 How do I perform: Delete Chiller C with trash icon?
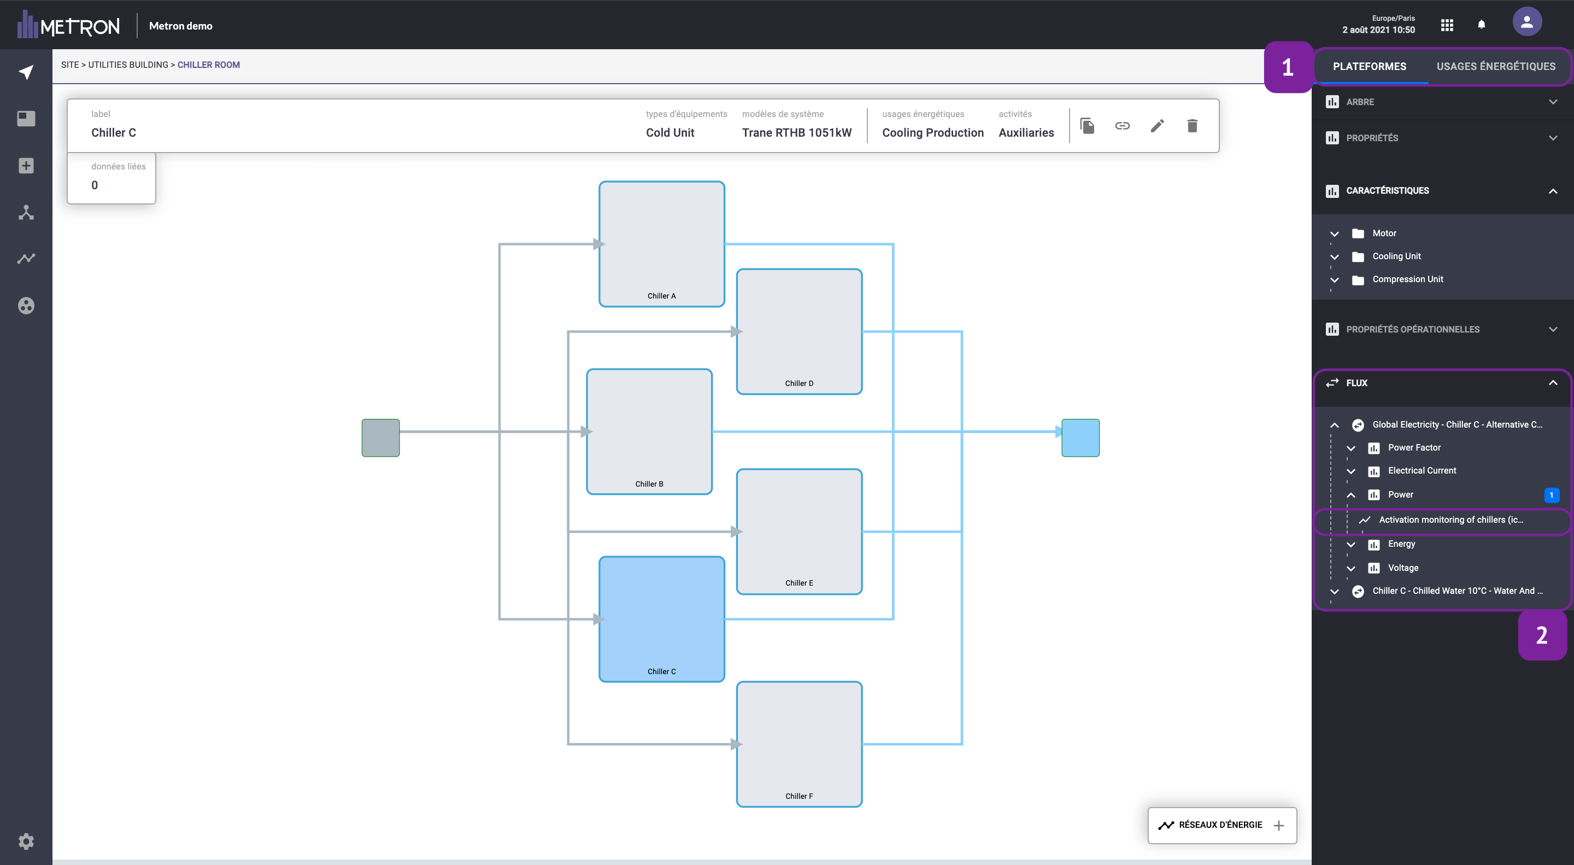[1192, 126]
